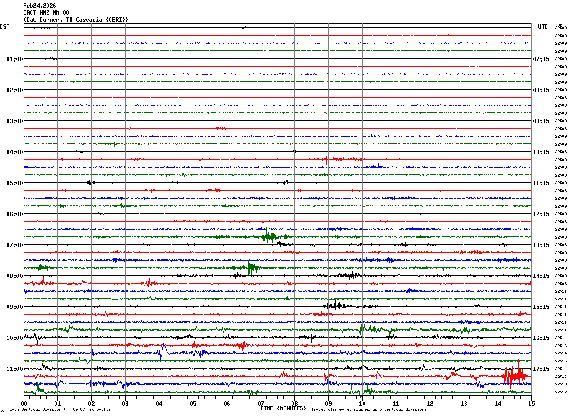Click the 08:00 CST time label

14,276
